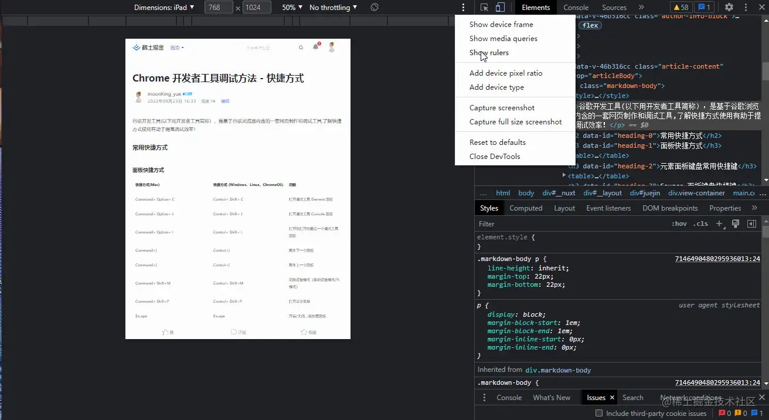This screenshot has height=420, width=769.
Task: Click the viewport height field showing 1024
Action: [257, 8]
